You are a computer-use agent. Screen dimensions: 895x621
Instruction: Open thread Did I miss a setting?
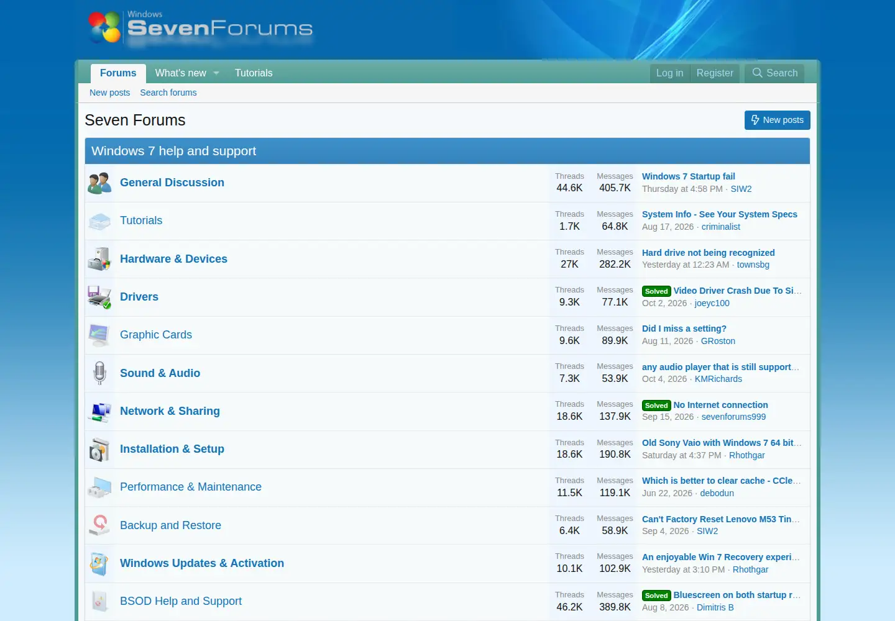tap(684, 329)
